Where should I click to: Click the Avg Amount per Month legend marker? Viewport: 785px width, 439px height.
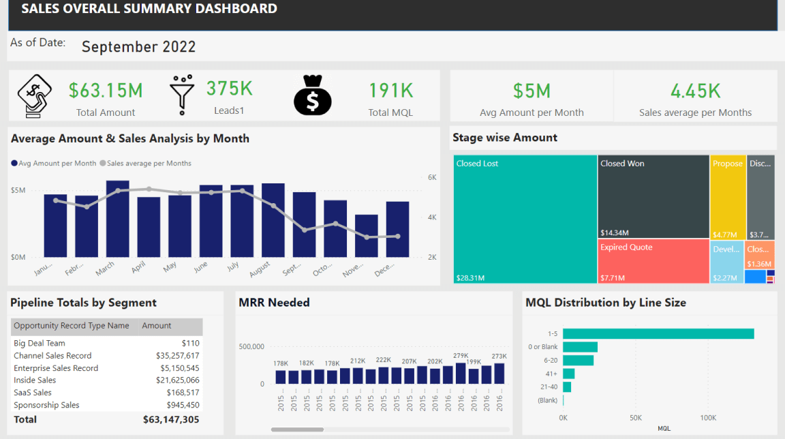14,164
